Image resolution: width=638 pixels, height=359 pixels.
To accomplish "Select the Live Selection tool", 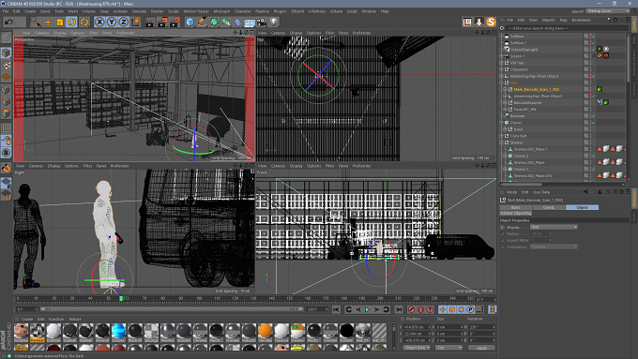I will point(36,22).
